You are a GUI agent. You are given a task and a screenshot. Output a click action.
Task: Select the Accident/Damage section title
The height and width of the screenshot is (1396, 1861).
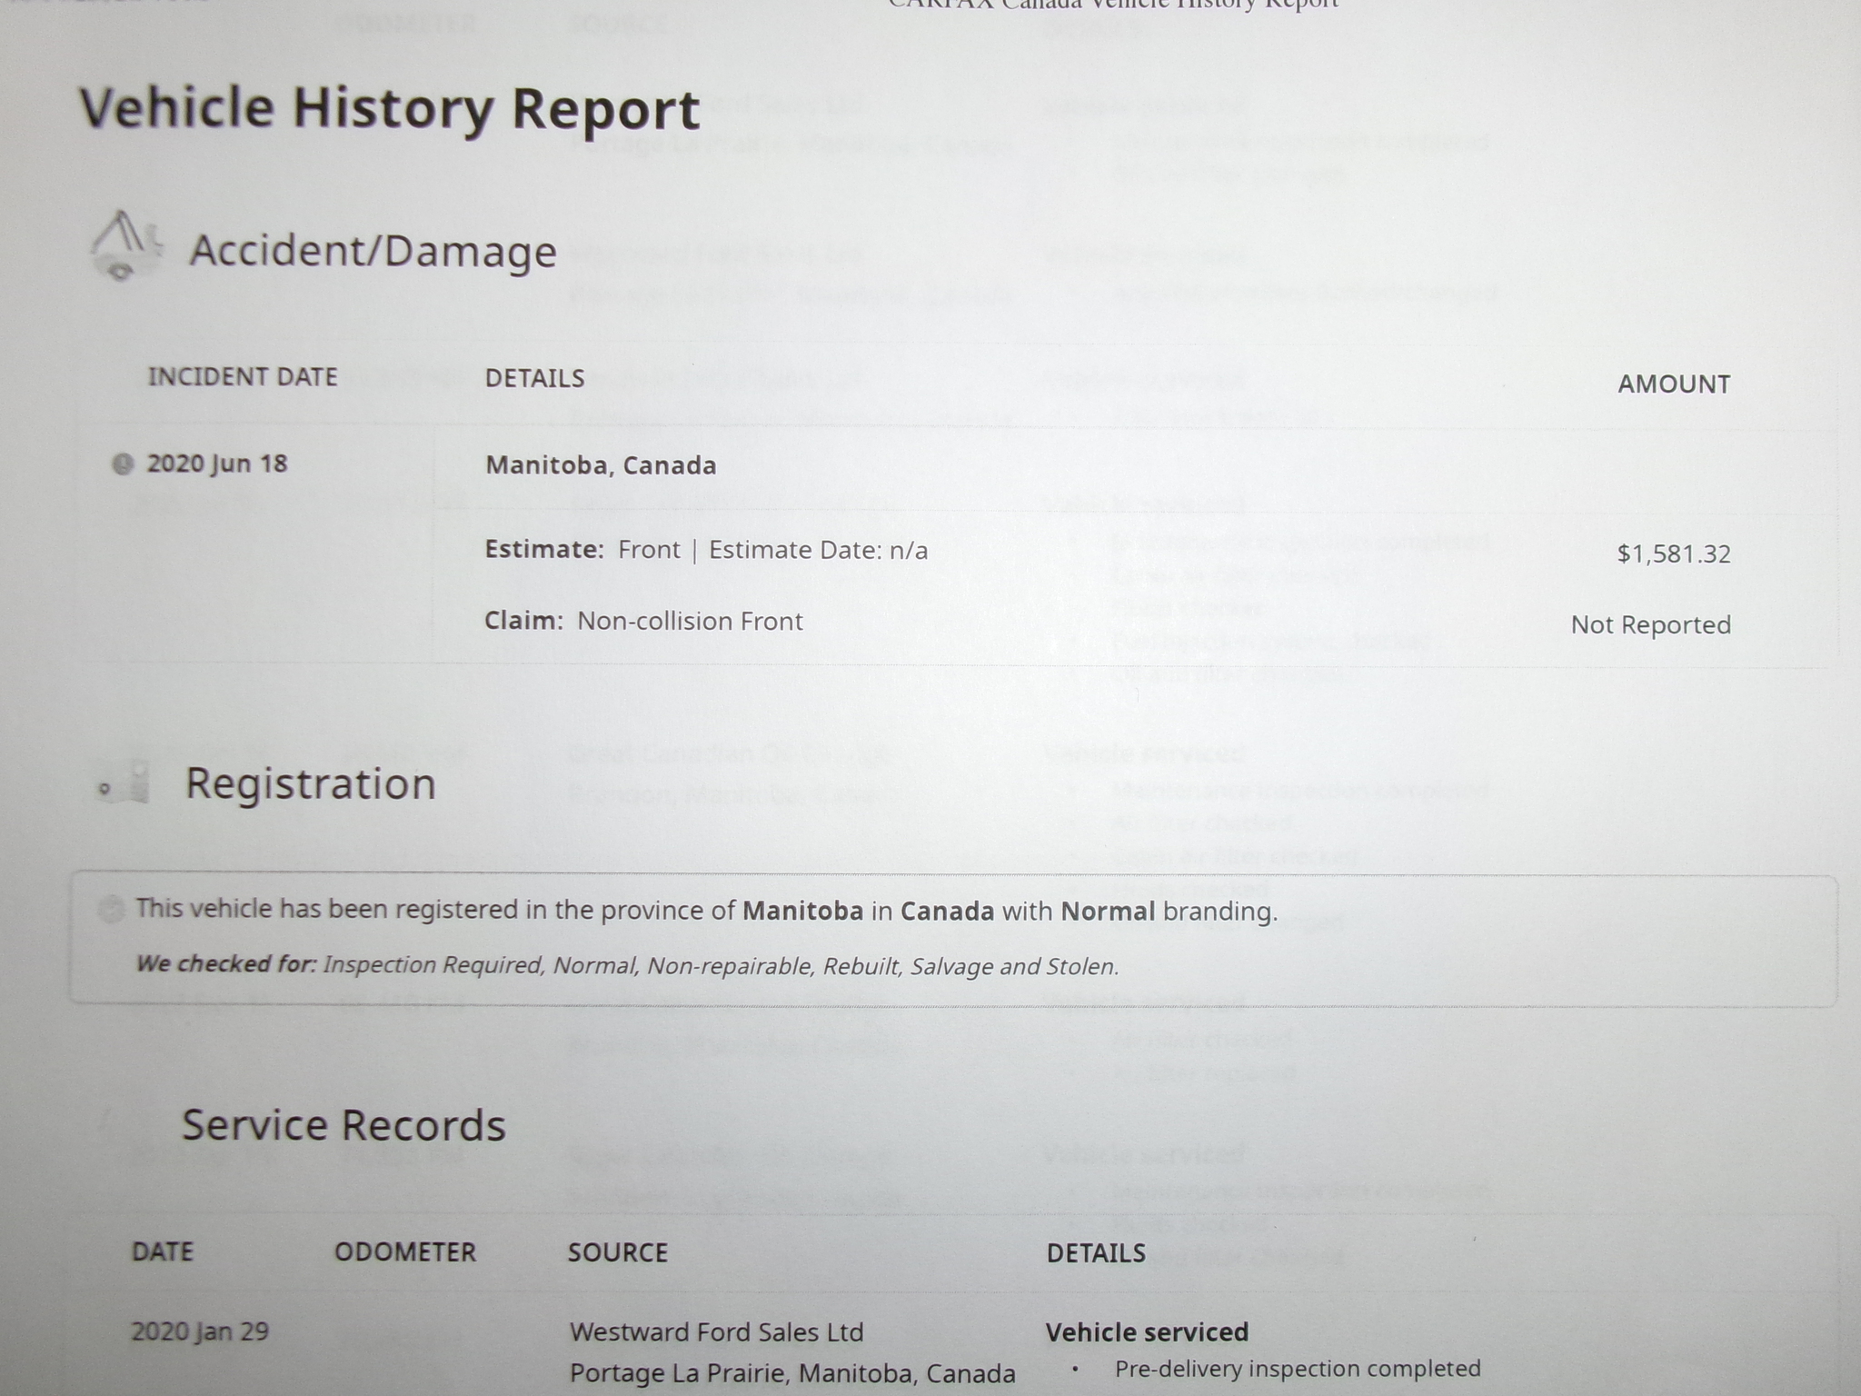[373, 251]
